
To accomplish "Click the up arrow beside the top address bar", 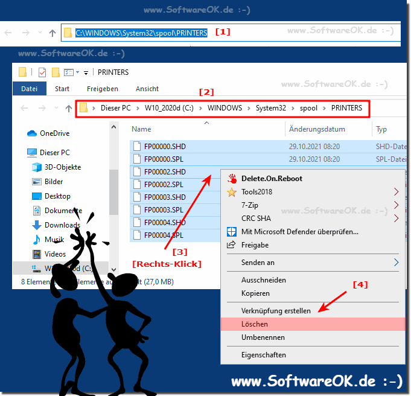I will click(x=53, y=33).
